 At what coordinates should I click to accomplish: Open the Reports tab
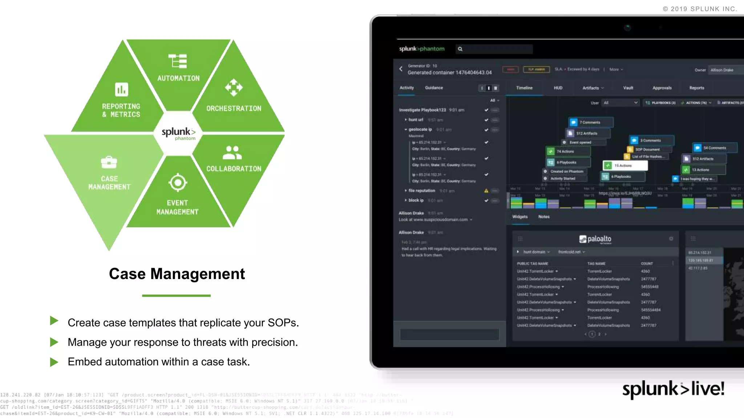tap(696, 88)
